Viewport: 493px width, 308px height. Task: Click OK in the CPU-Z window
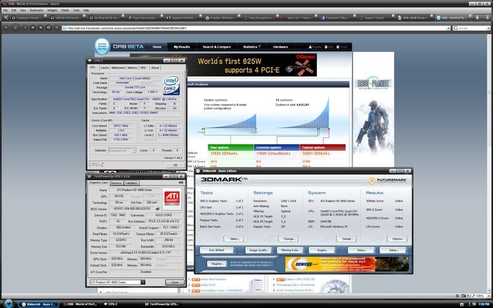(x=175, y=164)
